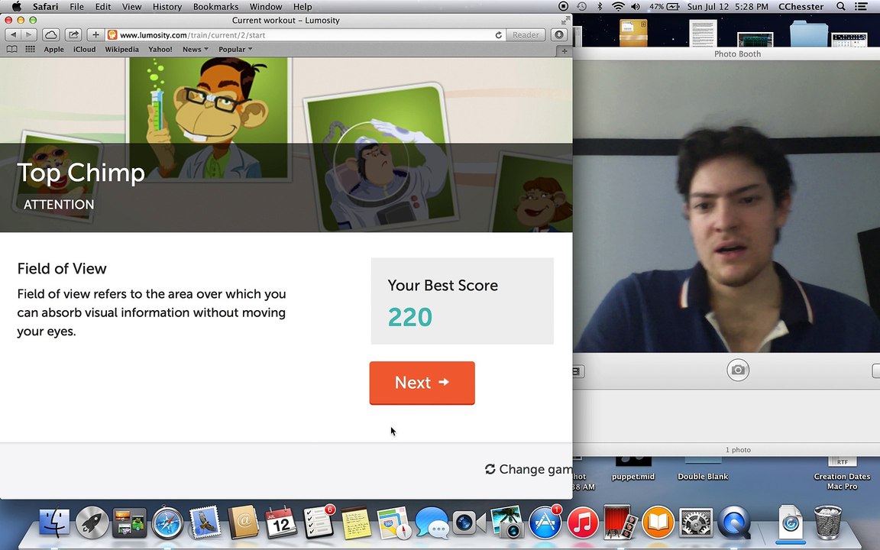Open Mail stamp icon in the Dock
The width and height of the screenshot is (880, 550).
(x=205, y=522)
